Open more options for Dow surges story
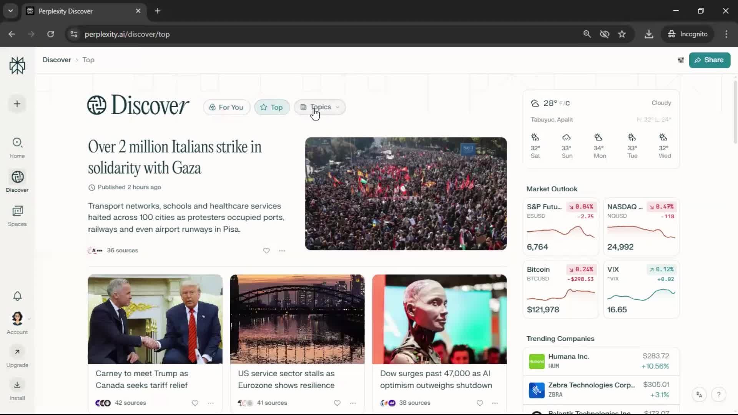The width and height of the screenshot is (738, 415). pyautogui.click(x=495, y=403)
